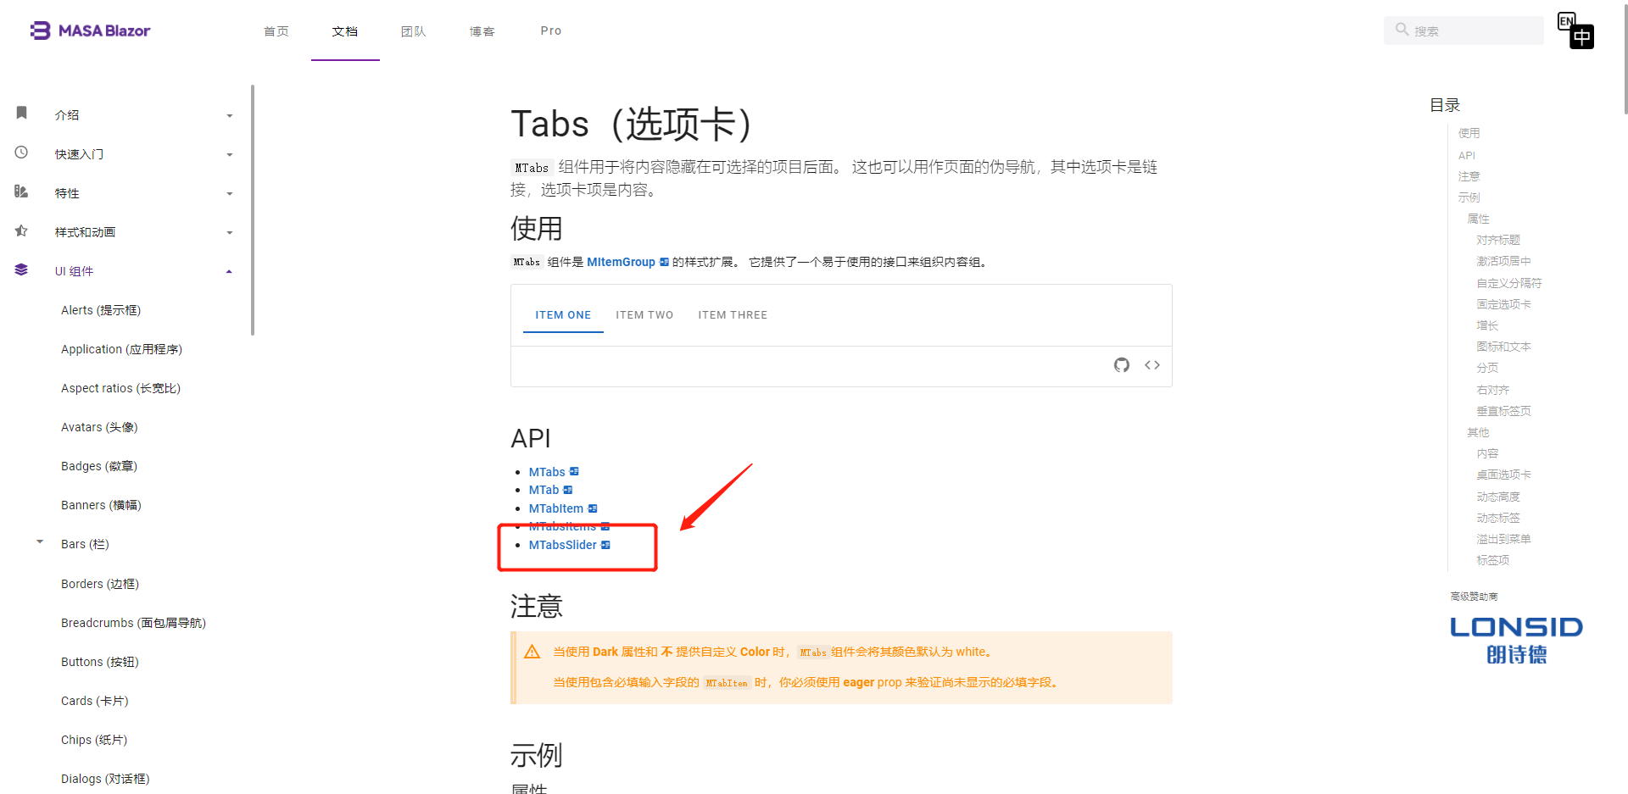Viewport: 1628px width, 794px height.
Task: Click the magnifier icon in the search box
Action: coord(1402,30)
